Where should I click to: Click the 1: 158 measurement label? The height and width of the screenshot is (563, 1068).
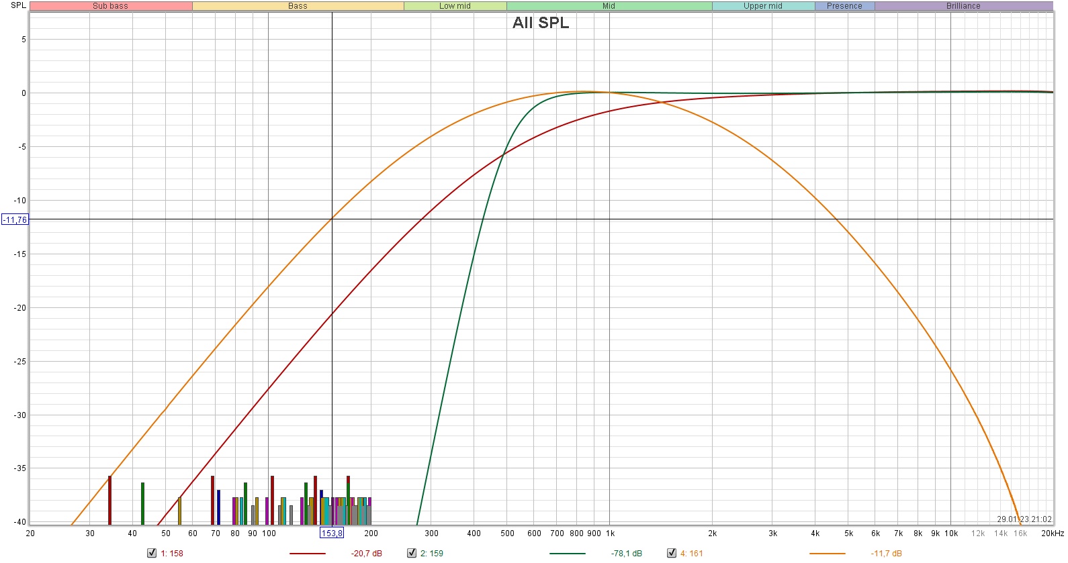[172, 554]
